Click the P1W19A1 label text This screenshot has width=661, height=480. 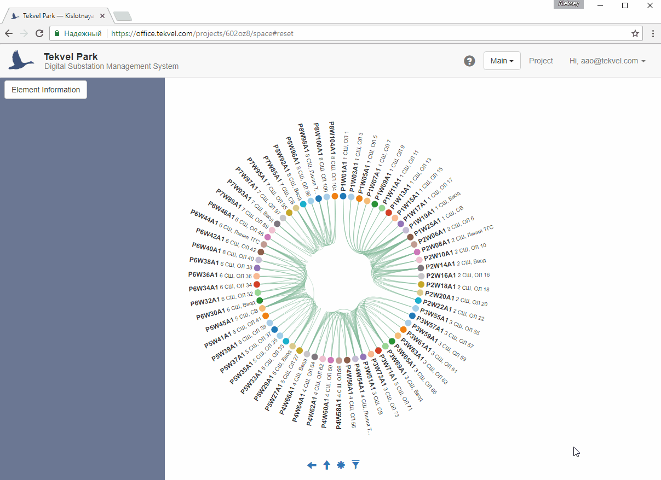tap(421, 219)
